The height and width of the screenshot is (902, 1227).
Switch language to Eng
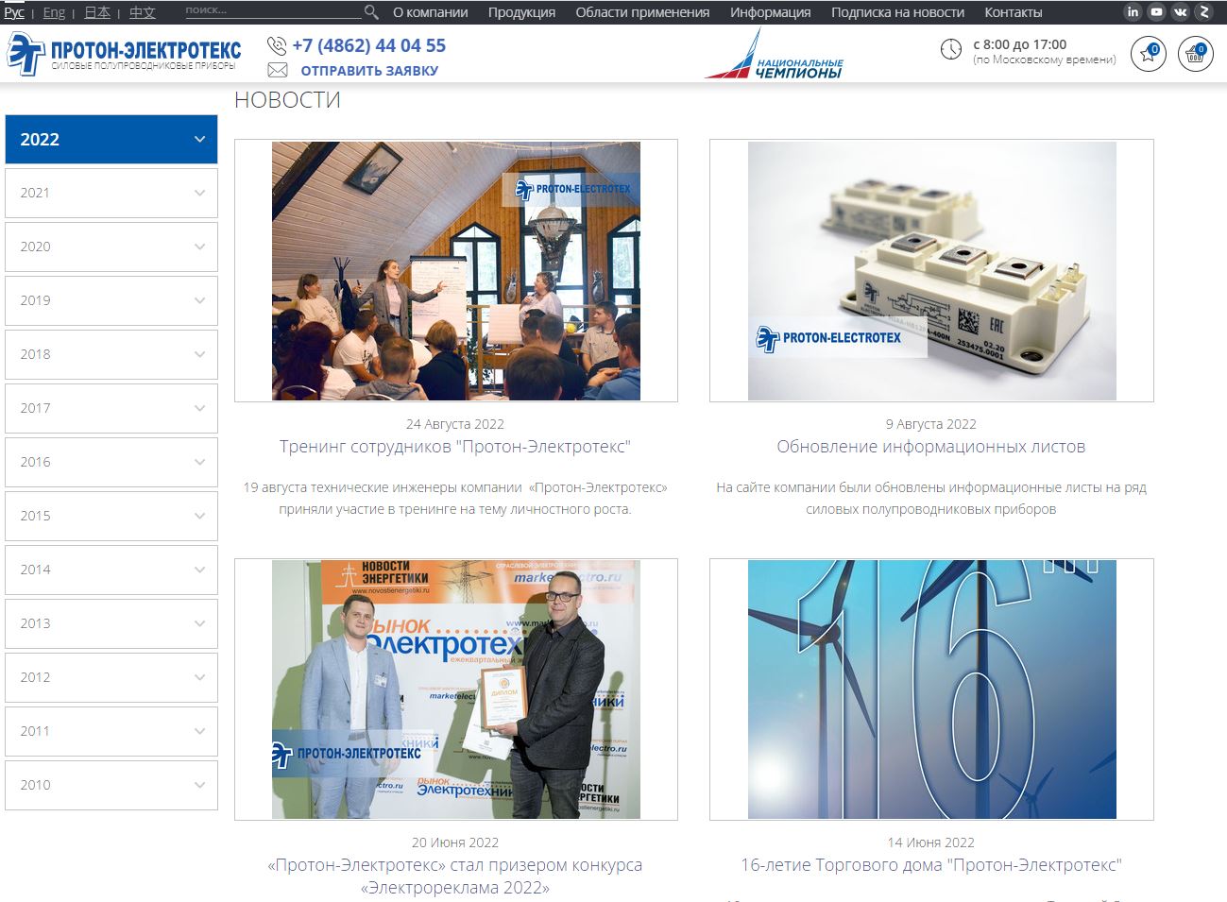tap(54, 12)
